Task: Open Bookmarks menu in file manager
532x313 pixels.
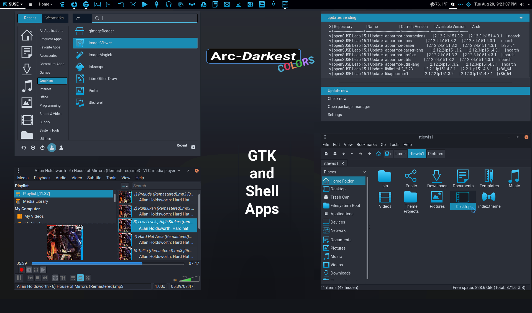Action: pos(366,145)
